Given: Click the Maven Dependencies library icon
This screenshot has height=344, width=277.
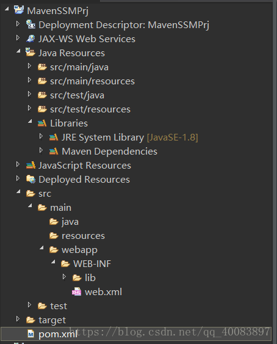Looking at the screenshot, I should [54, 151].
